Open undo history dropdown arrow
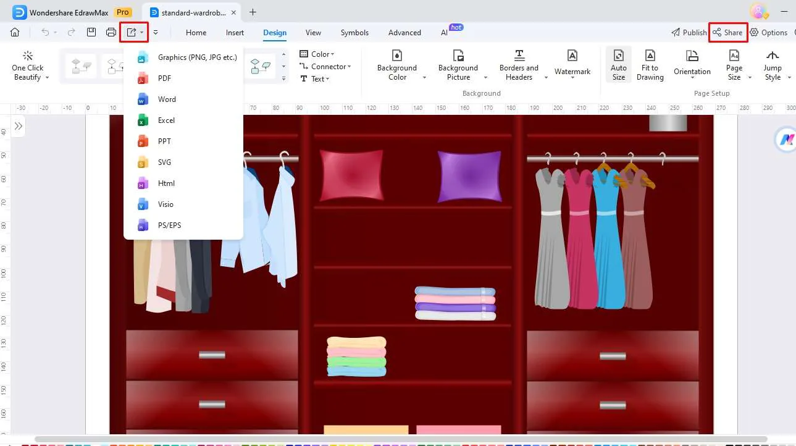This screenshot has height=446, width=796. tap(55, 32)
